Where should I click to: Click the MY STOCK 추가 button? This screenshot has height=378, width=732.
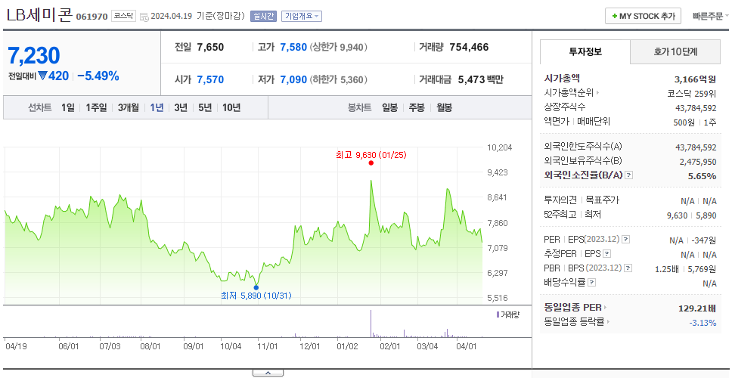pyautogui.click(x=644, y=16)
